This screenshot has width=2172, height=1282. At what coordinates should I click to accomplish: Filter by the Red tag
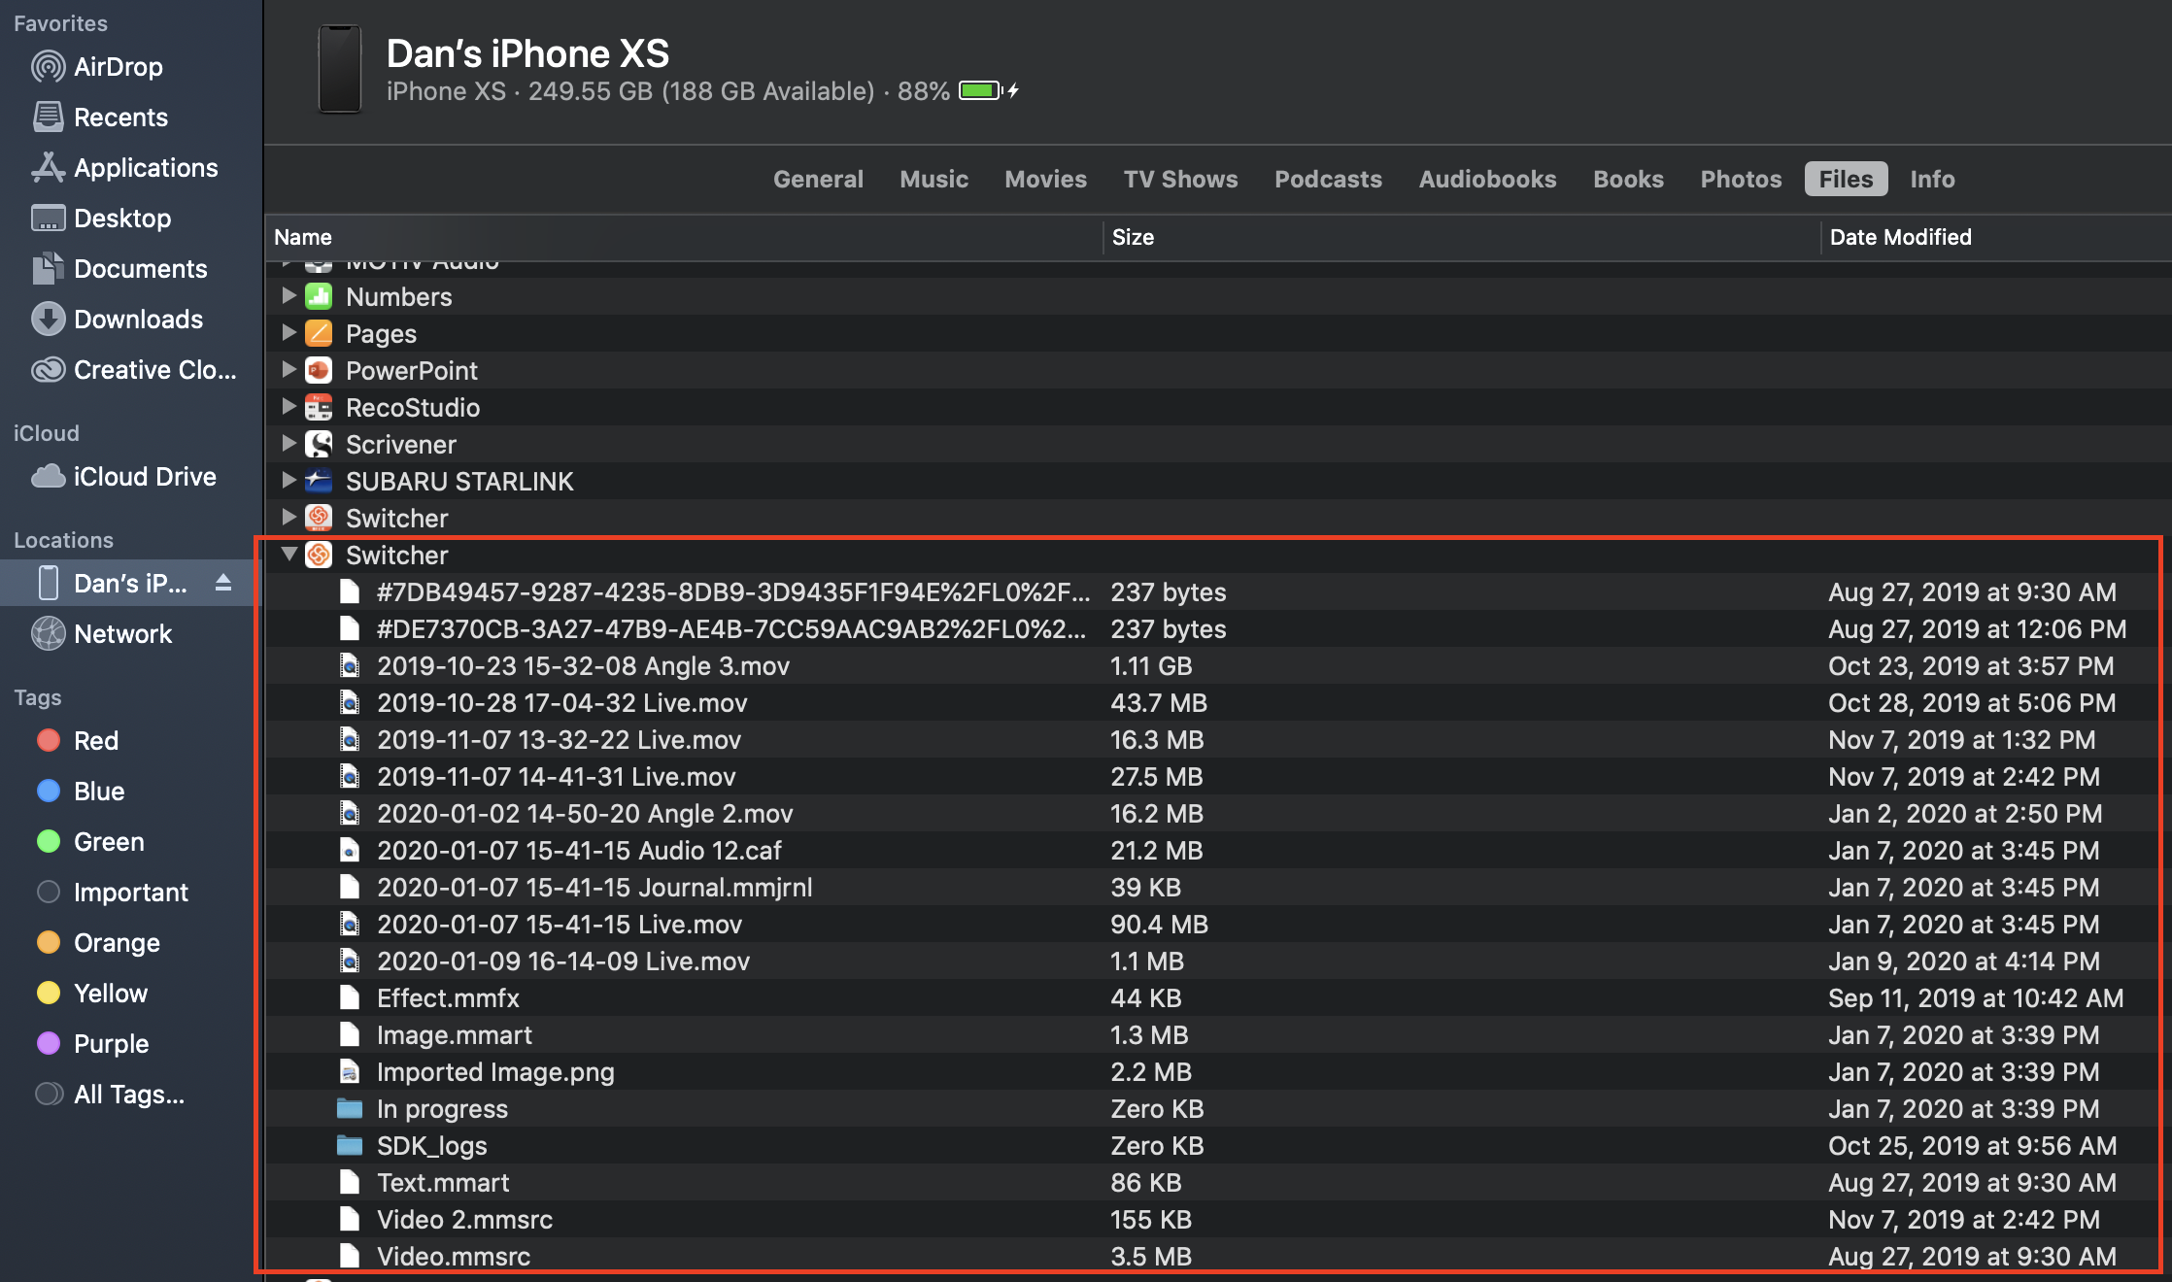tap(78, 741)
